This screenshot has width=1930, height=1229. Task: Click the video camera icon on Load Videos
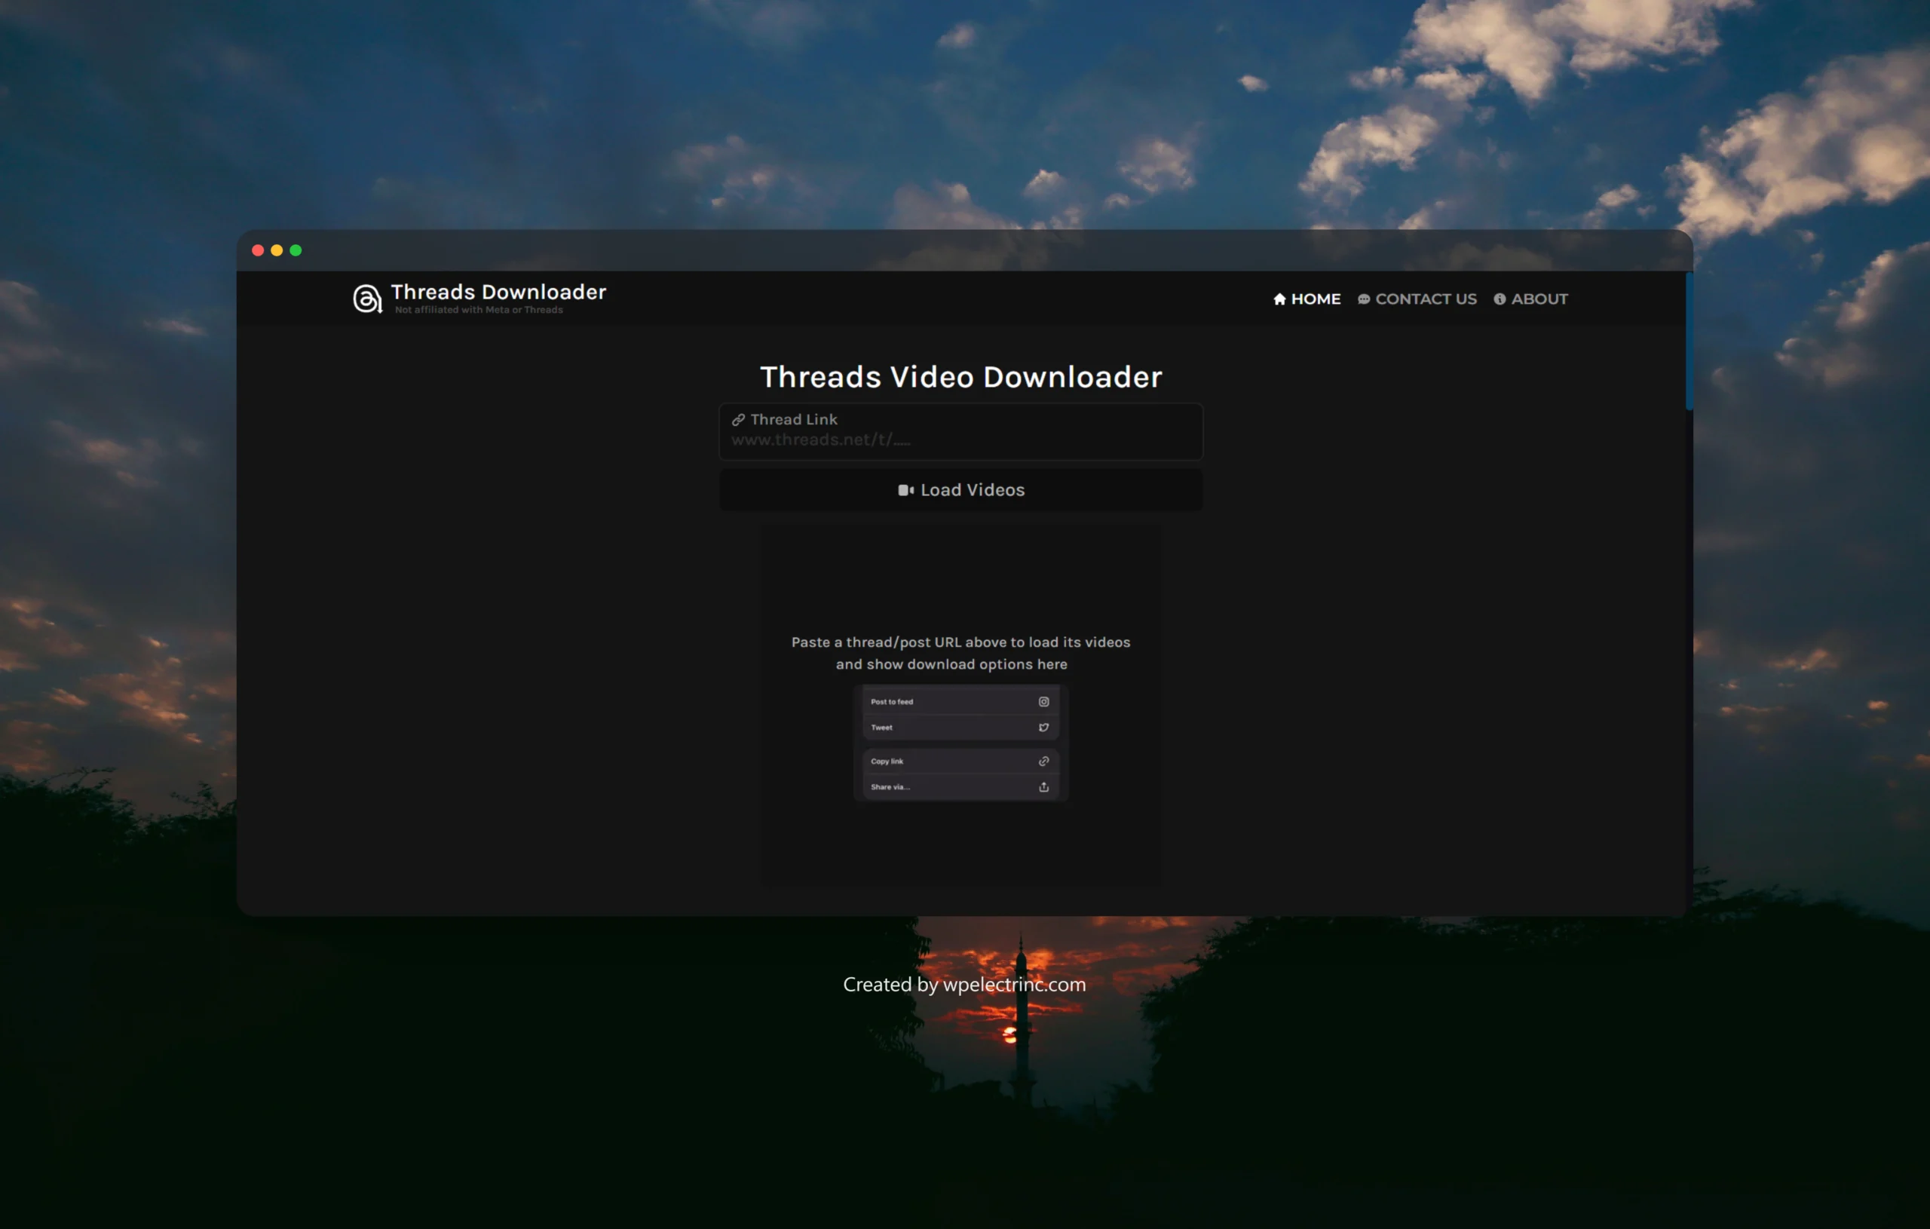point(905,490)
